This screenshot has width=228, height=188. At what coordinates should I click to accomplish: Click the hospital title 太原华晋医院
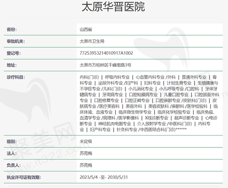click(x=113, y=7)
